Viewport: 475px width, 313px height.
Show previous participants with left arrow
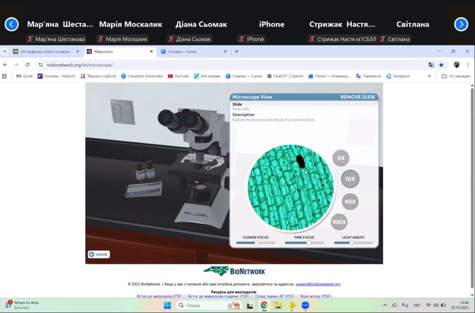[x=12, y=24]
